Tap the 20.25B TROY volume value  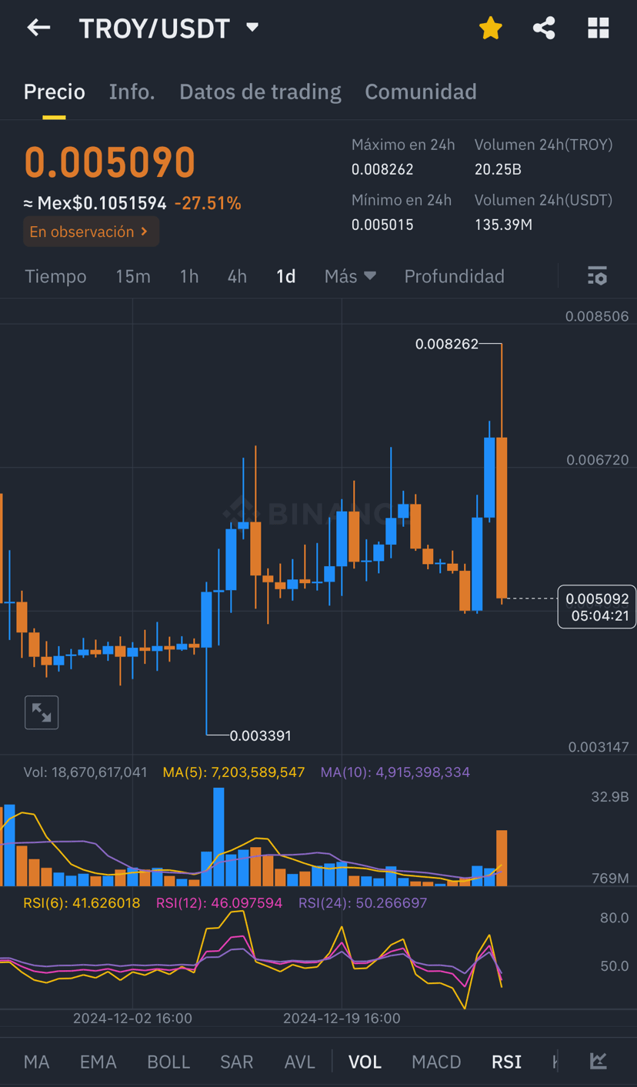click(x=498, y=169)
